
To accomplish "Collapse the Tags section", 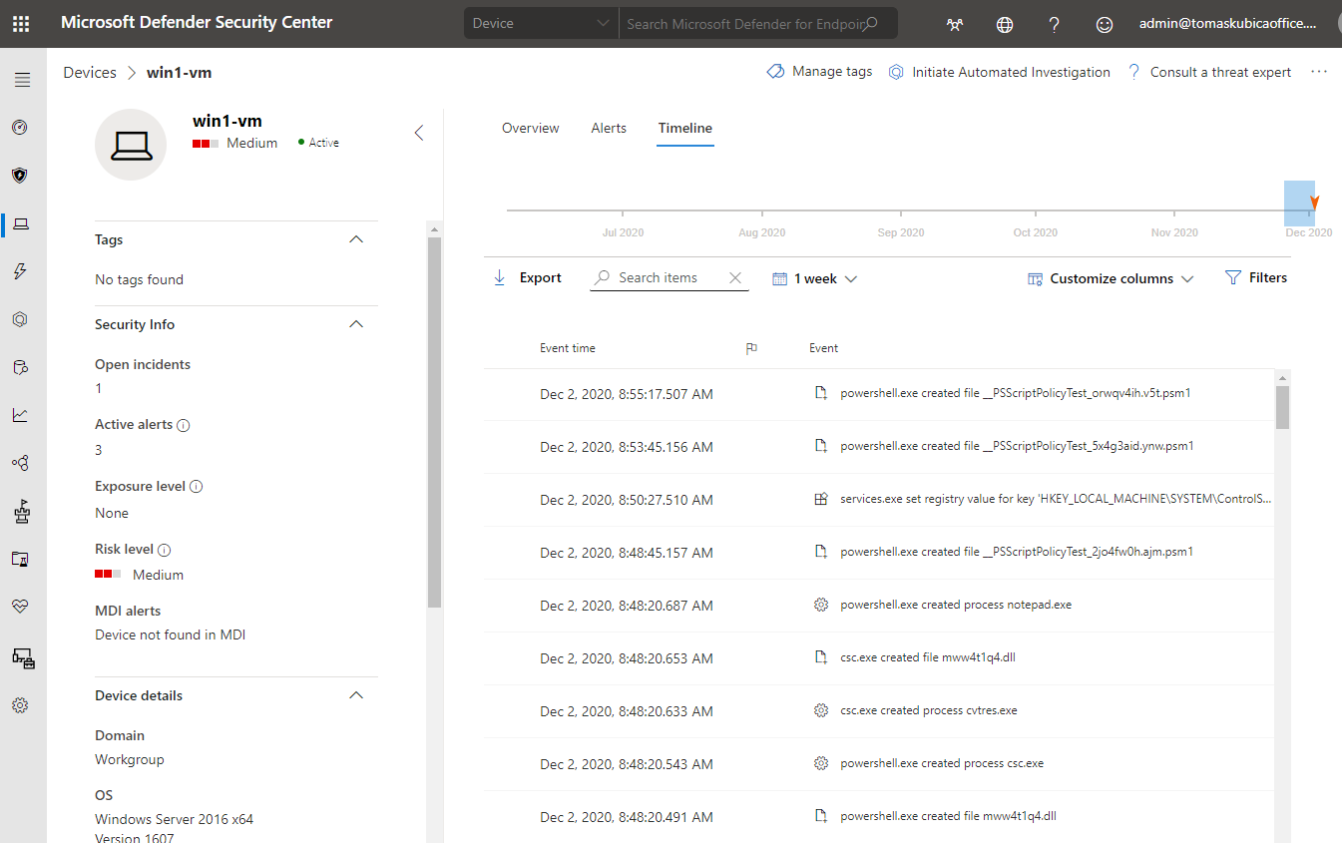I will pyautogui.click(x=356, y=239).
